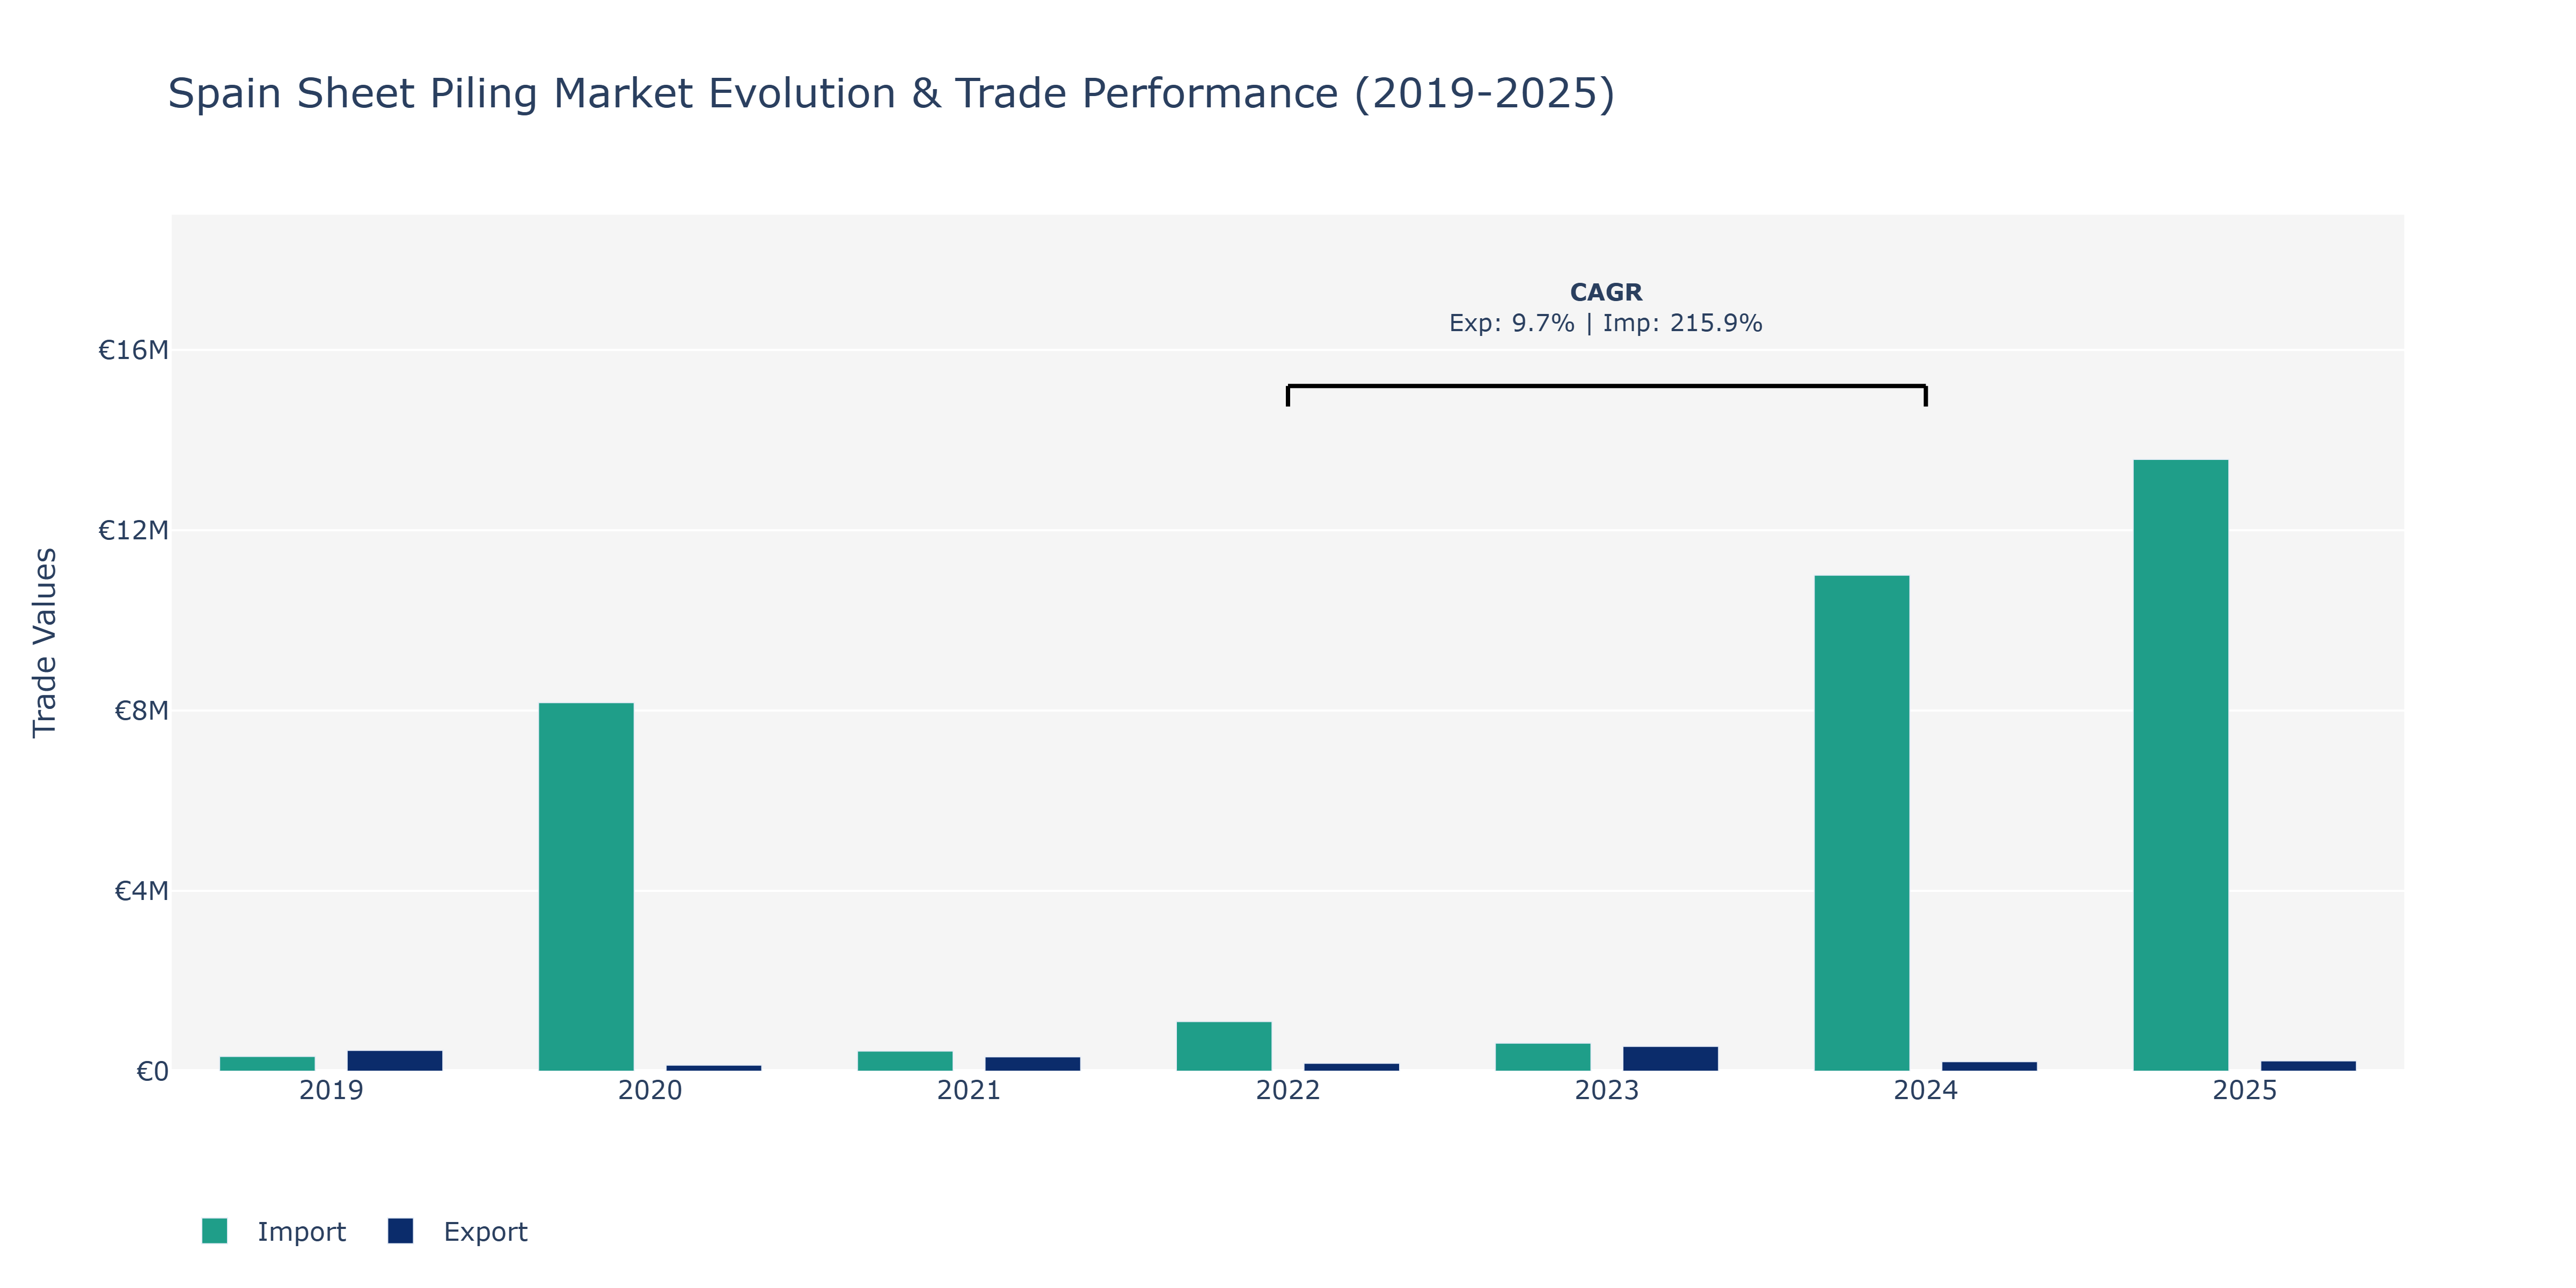Click the €0 axis label
Viewport: 2576px width, 1288px height.
(x=152, y=1072)
